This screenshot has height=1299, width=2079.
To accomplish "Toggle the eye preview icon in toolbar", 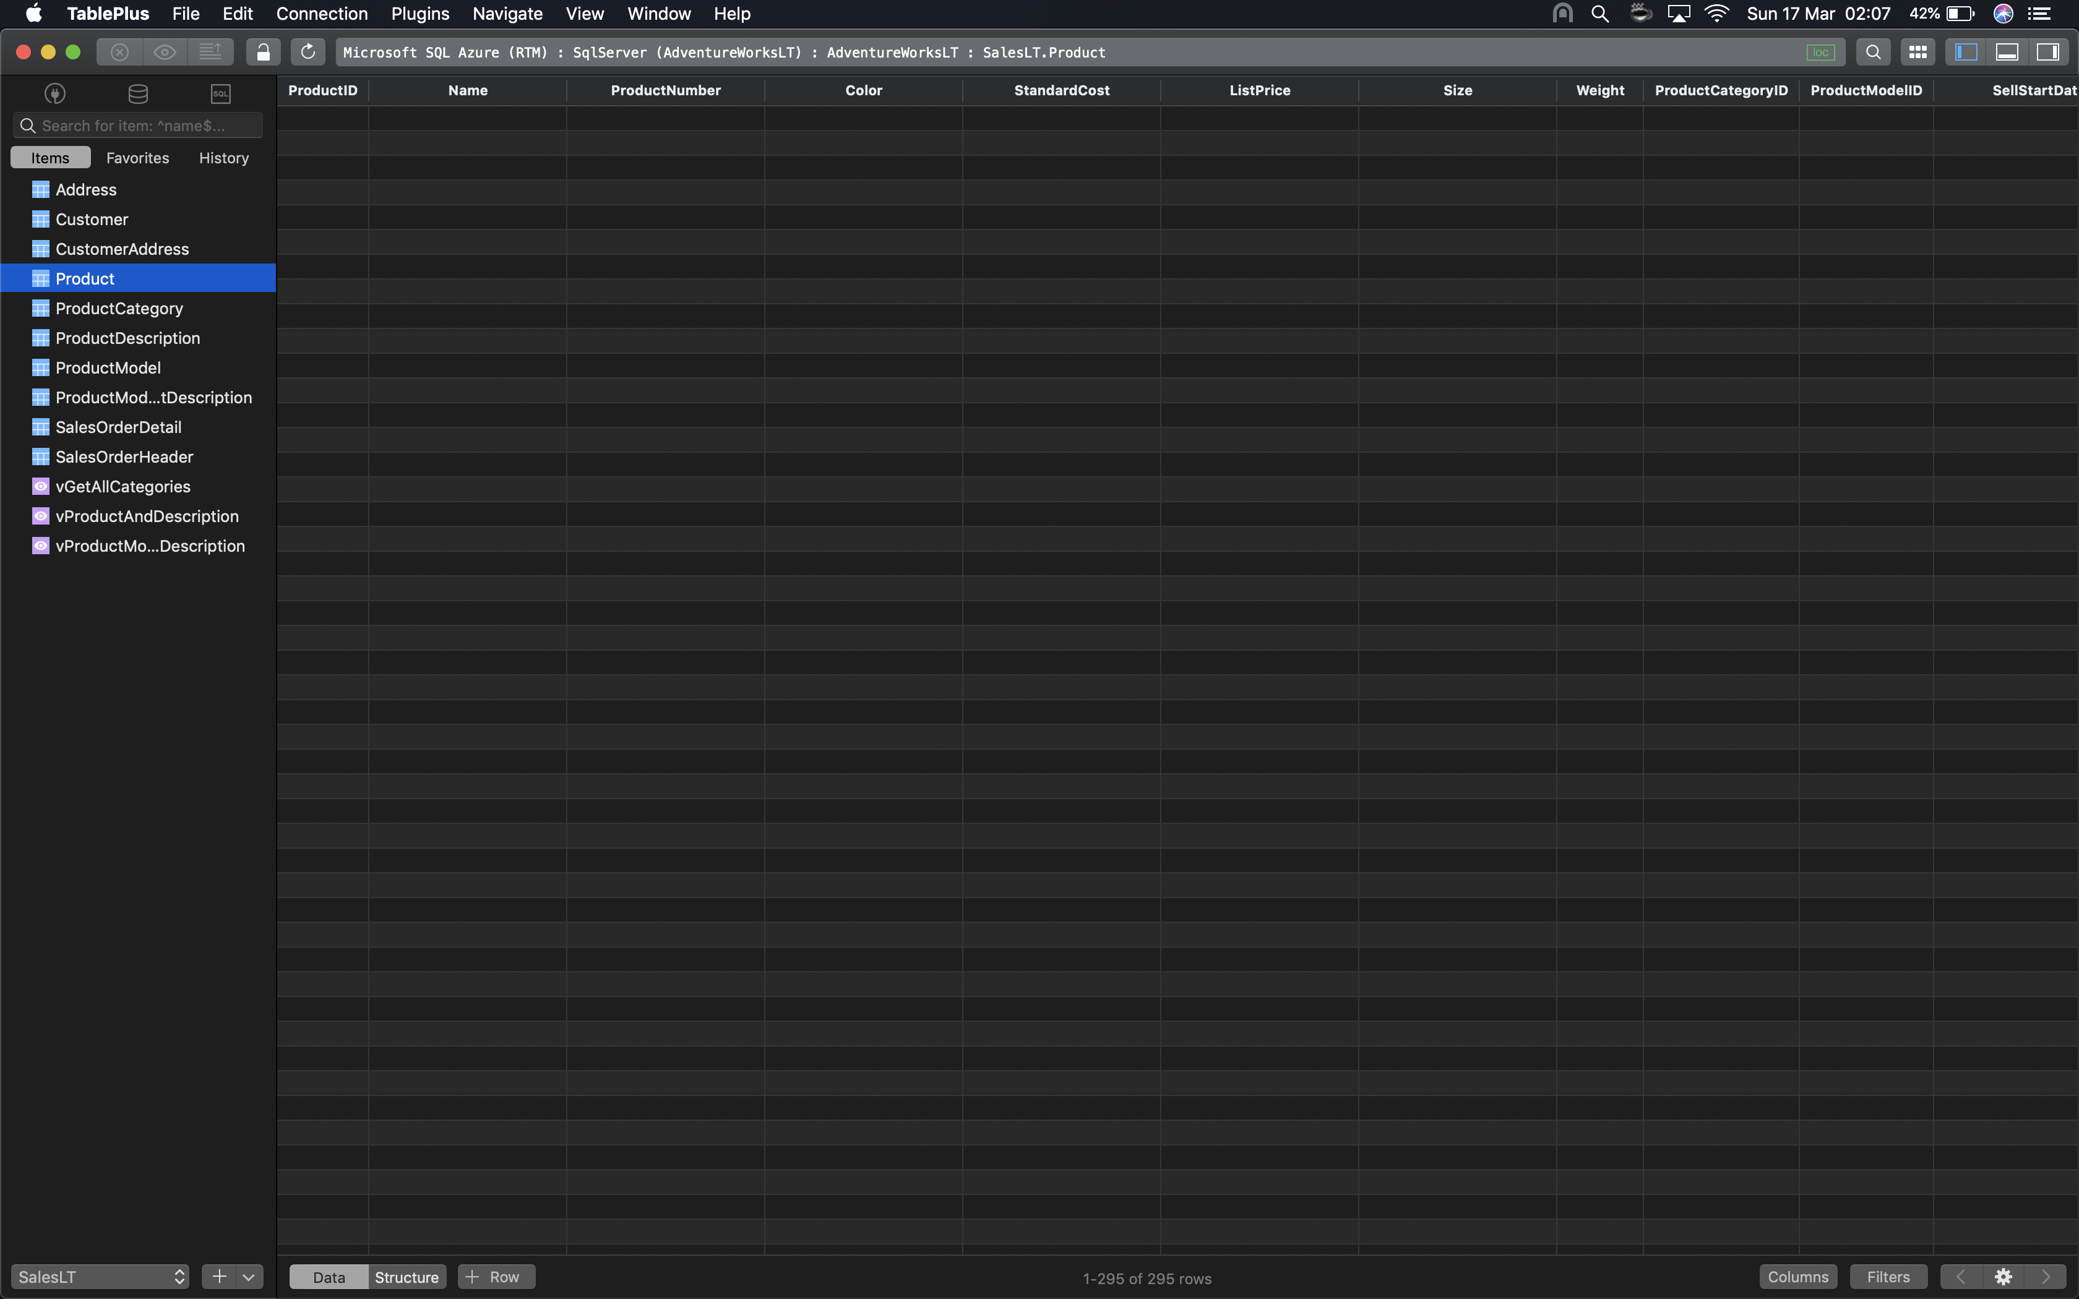I will [165, 51].
